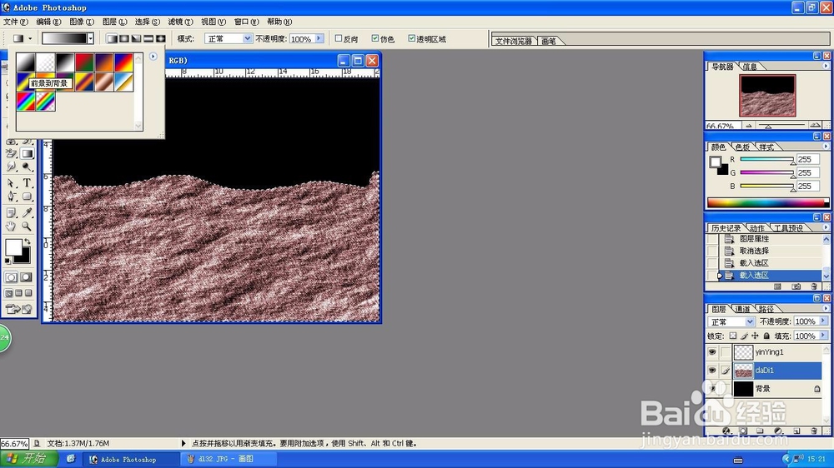Open 选择 menu
834x468 pixels.
coord(148,22)
